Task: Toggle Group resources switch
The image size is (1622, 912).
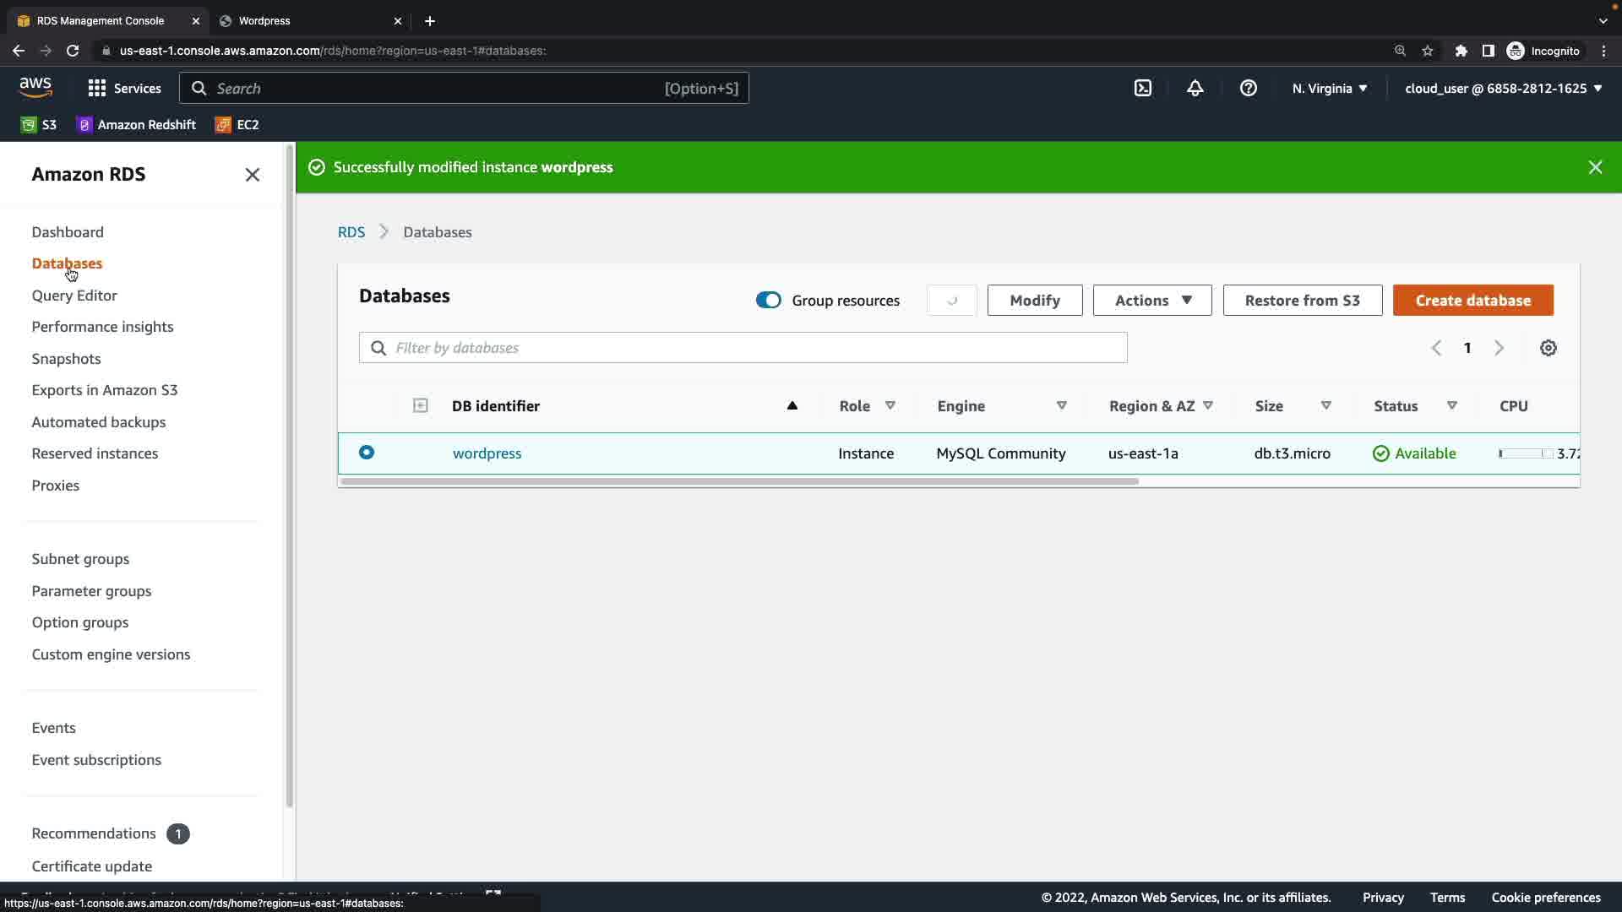Action: pos(769,301)
